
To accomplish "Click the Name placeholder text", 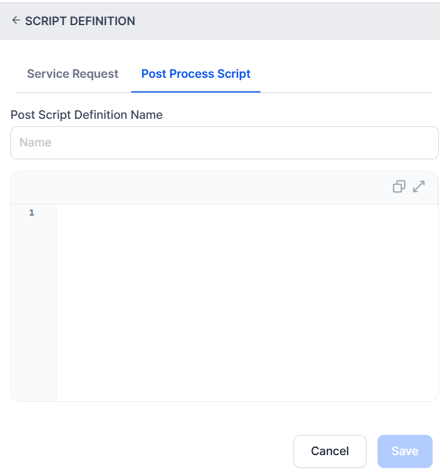I will click(36, 142).
